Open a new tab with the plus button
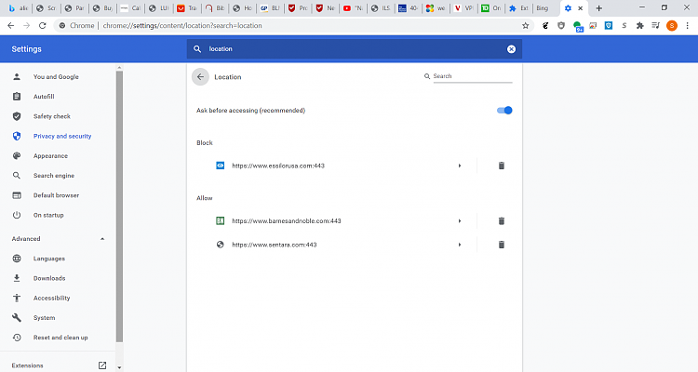 click(598, 8)
